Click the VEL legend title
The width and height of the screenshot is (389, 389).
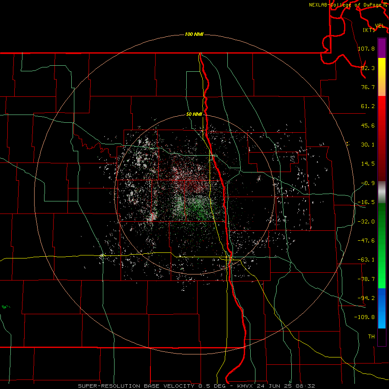point(379,26)
